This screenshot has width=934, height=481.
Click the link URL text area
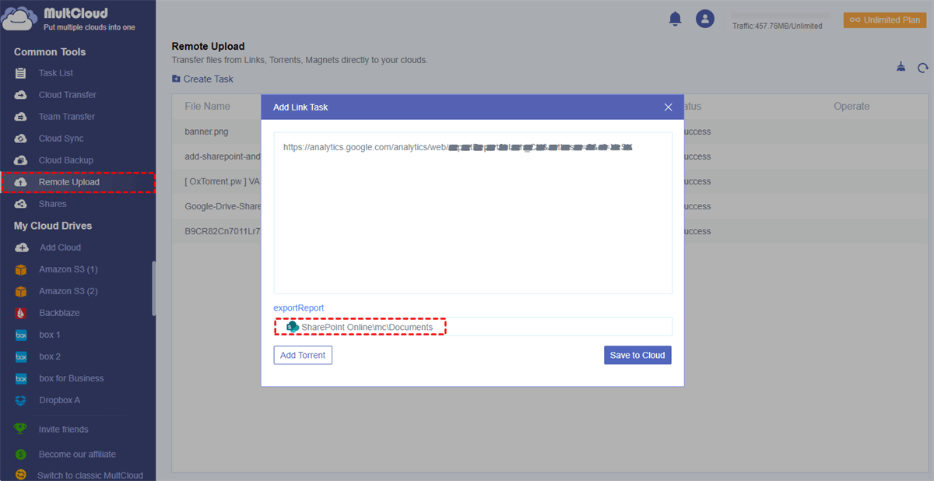[x=473, y=212]
